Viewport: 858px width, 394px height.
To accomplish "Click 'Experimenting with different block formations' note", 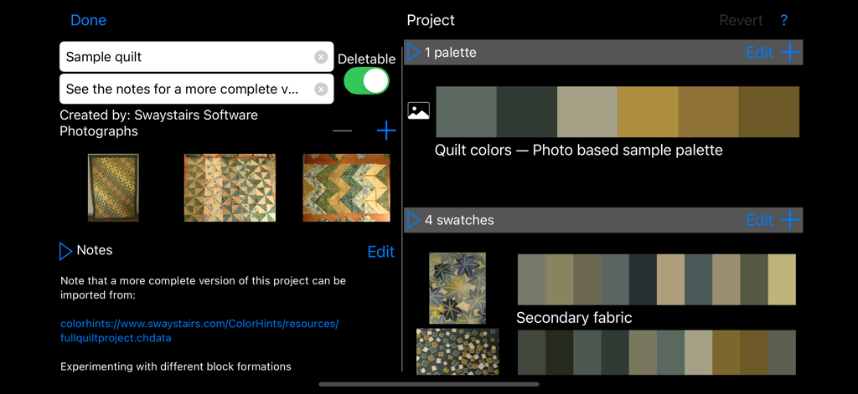I will coord(176,366).
